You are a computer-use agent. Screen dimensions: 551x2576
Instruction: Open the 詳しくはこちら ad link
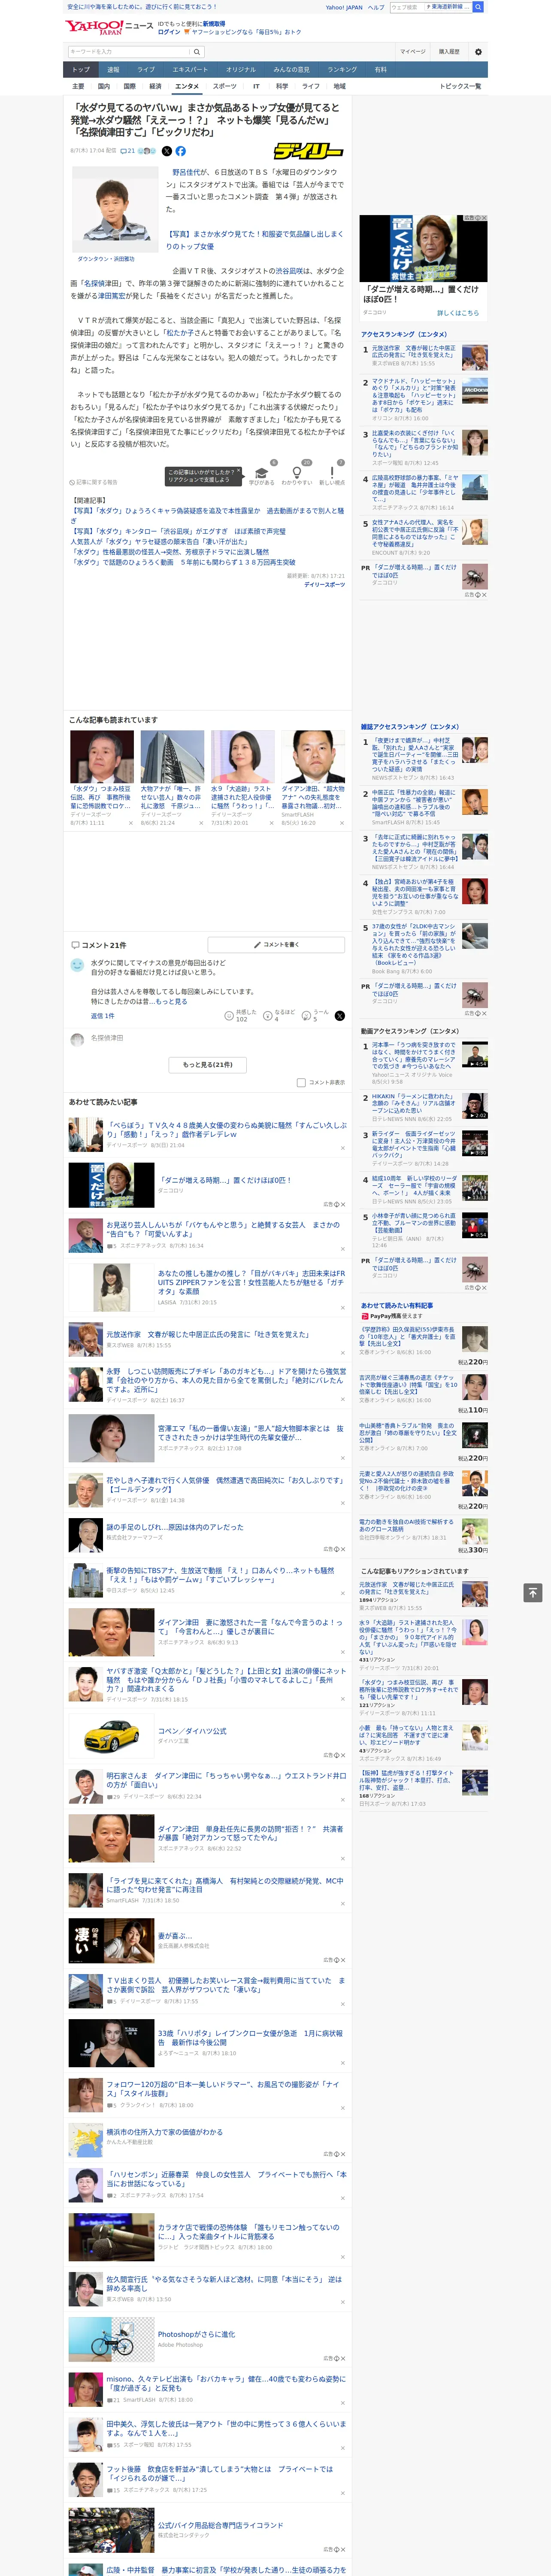pos(458,313)
